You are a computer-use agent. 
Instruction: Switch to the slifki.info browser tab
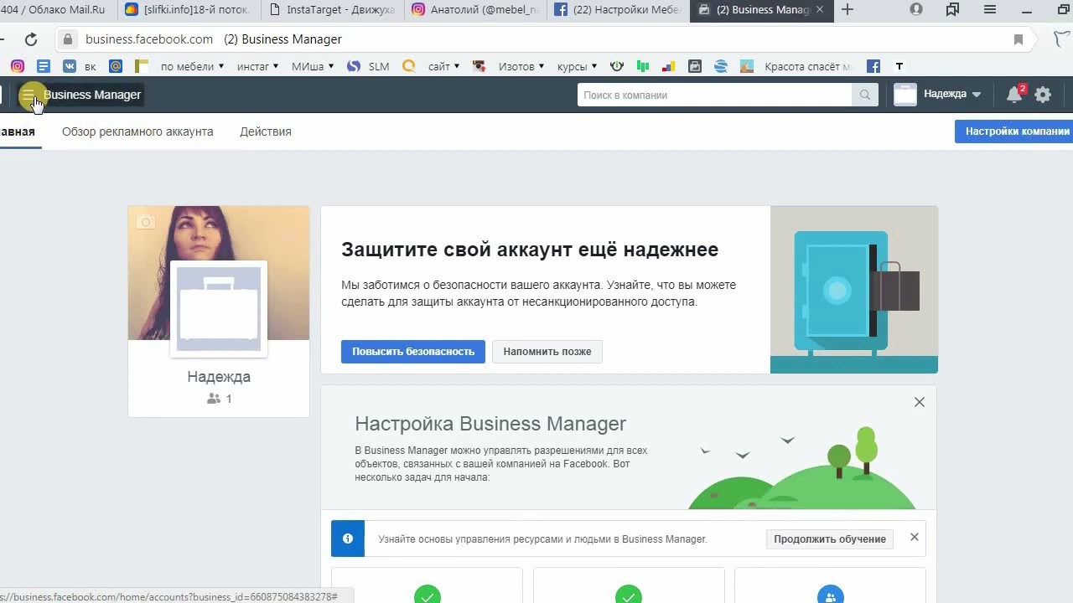[x=188, y=10]
